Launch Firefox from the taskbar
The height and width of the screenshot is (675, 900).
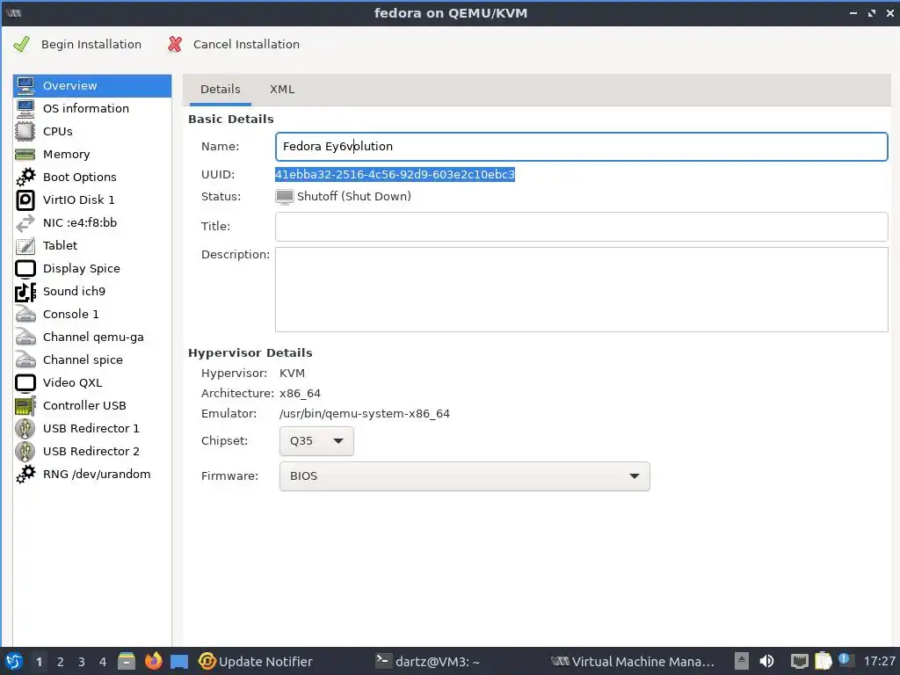pos(153,661)
